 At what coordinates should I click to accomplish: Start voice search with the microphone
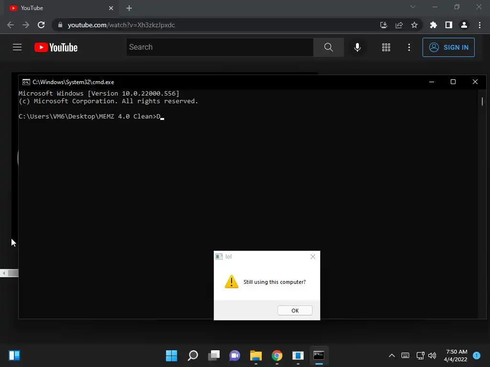[x=357, y=47]
